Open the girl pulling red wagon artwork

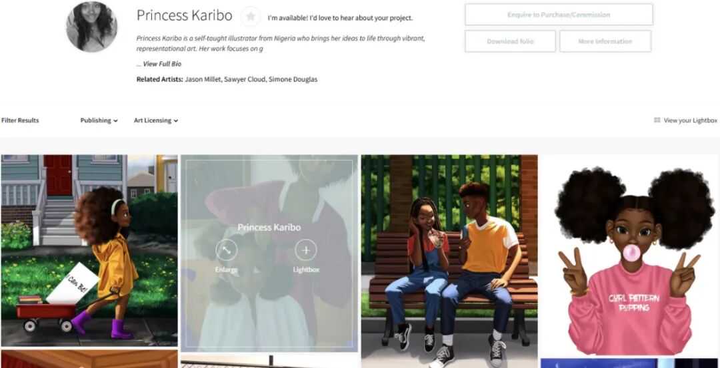89,250
